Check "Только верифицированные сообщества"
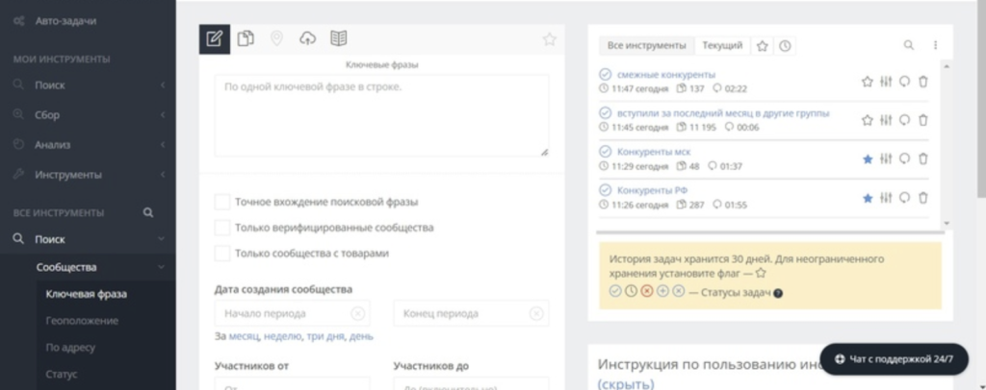Viewport: 986px width, 390px height. [x=222, y=228]
